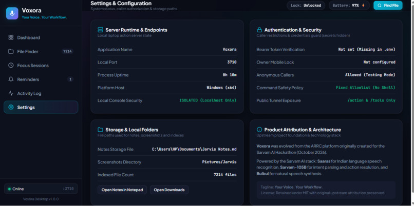Click the Not configured value for Owner Mobile Lock
414x206 pixels.
(x=380, y=62)
